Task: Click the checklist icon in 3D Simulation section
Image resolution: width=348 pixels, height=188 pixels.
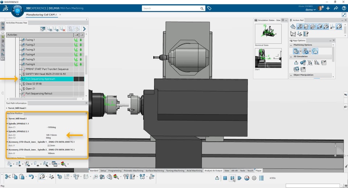Action: click(324, 63)
